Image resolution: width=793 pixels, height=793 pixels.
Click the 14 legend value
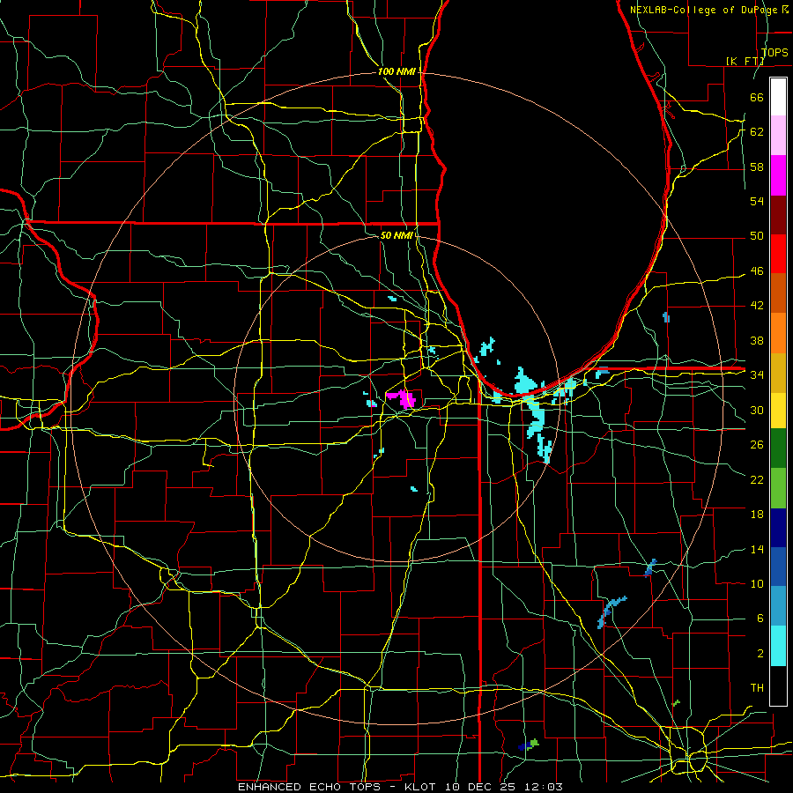pos(757,549)
